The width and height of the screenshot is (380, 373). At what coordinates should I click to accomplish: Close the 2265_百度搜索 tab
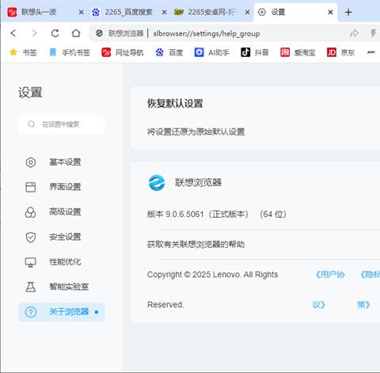[164, 12]
